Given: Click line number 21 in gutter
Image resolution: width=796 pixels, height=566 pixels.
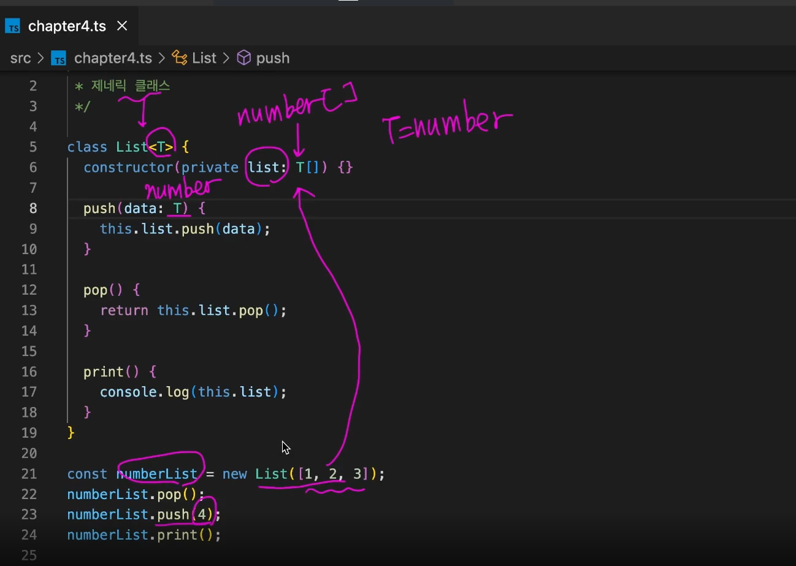Looking at the screenshot, I should pyautogui.click(x=29, y=474).
